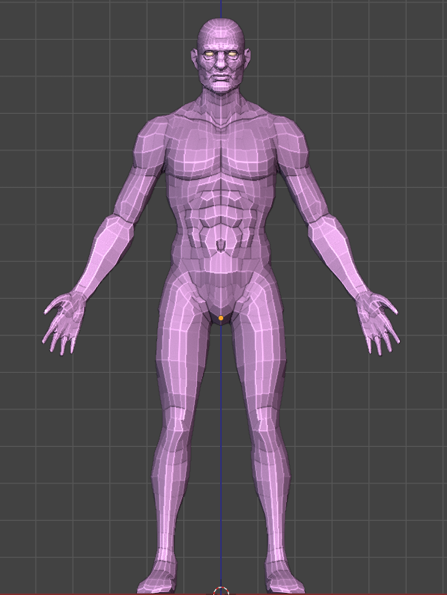The image size is (447, 595).
Task: Click the orange origin dot on the mesh
Action: tap(221, 318)
